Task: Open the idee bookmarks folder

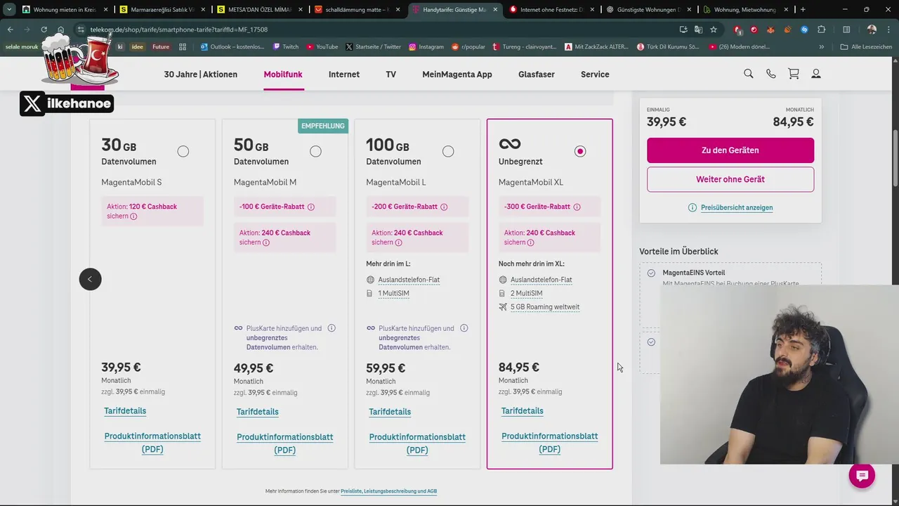Action: click(138, 46)
